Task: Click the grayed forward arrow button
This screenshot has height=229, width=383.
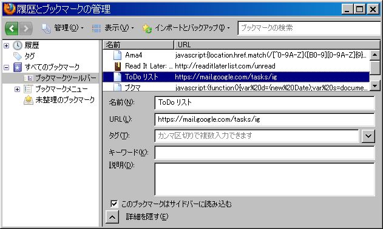Action: pos(26,28)
